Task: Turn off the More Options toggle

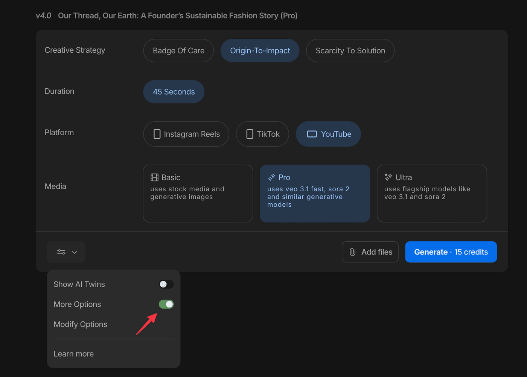Action: coord(166,304)
